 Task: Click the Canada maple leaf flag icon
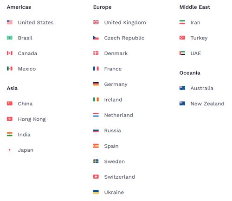click(10, 53)
